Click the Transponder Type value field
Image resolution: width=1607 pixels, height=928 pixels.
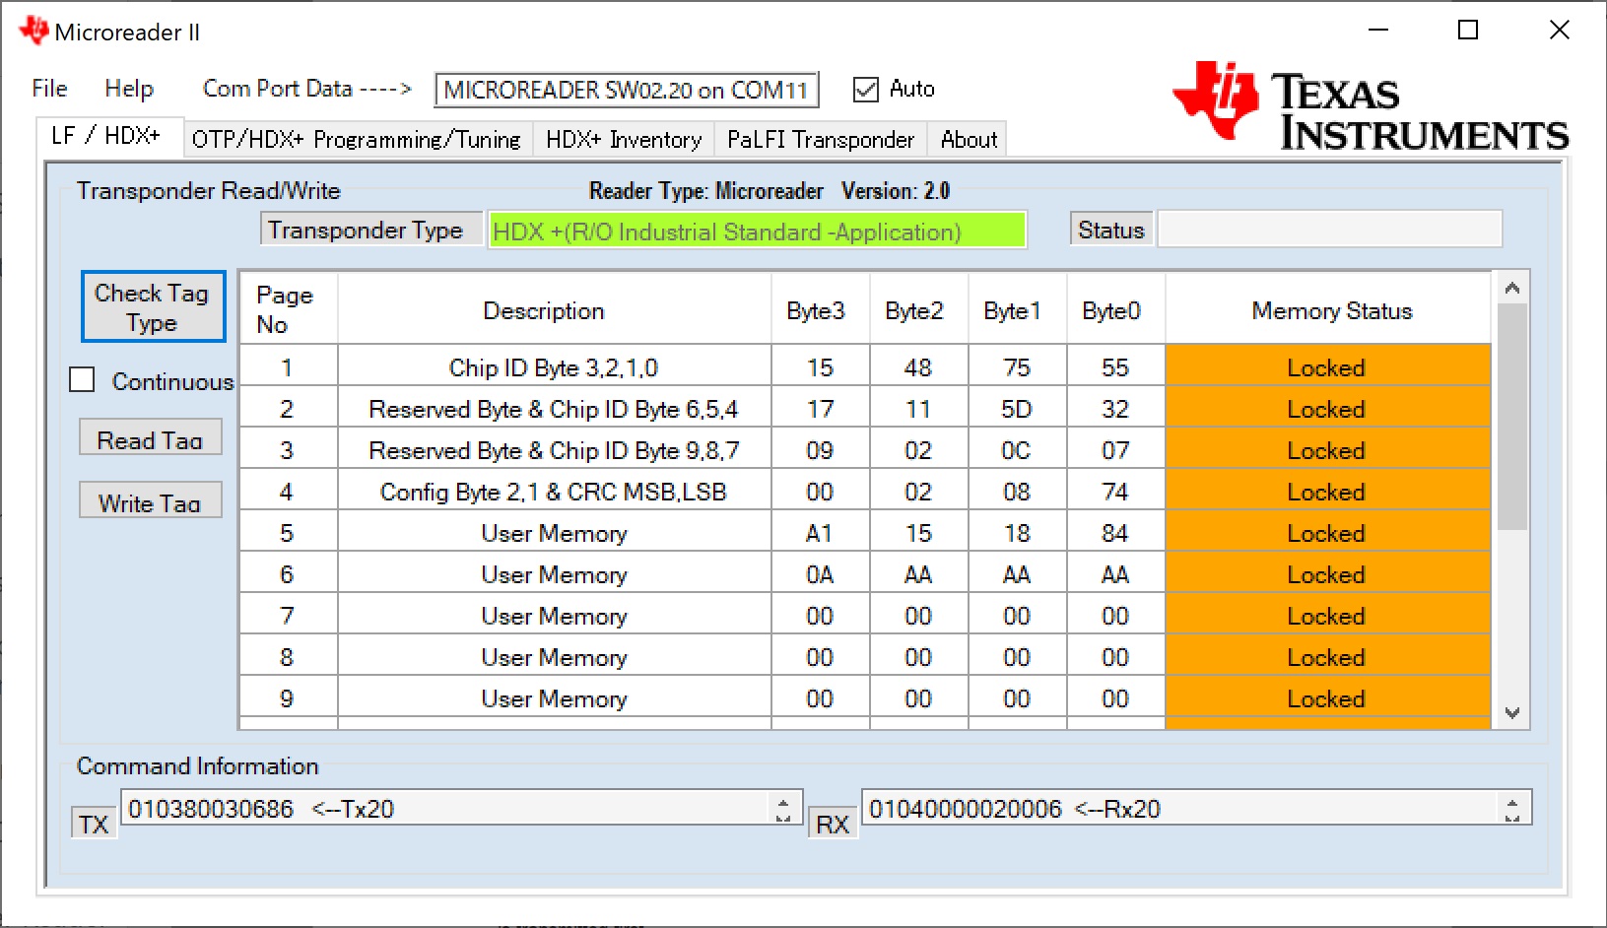[757, 231]
